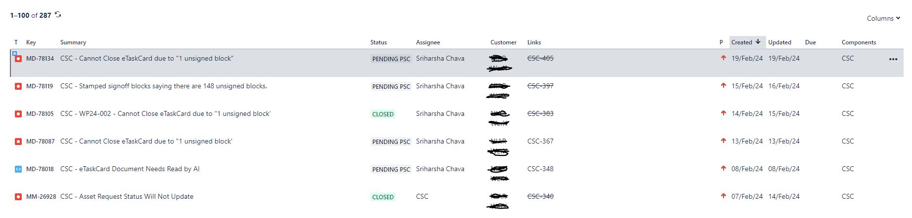Click the CLOSED status badge for MM-26928
The image size is (912, 218).
[383, 197]
